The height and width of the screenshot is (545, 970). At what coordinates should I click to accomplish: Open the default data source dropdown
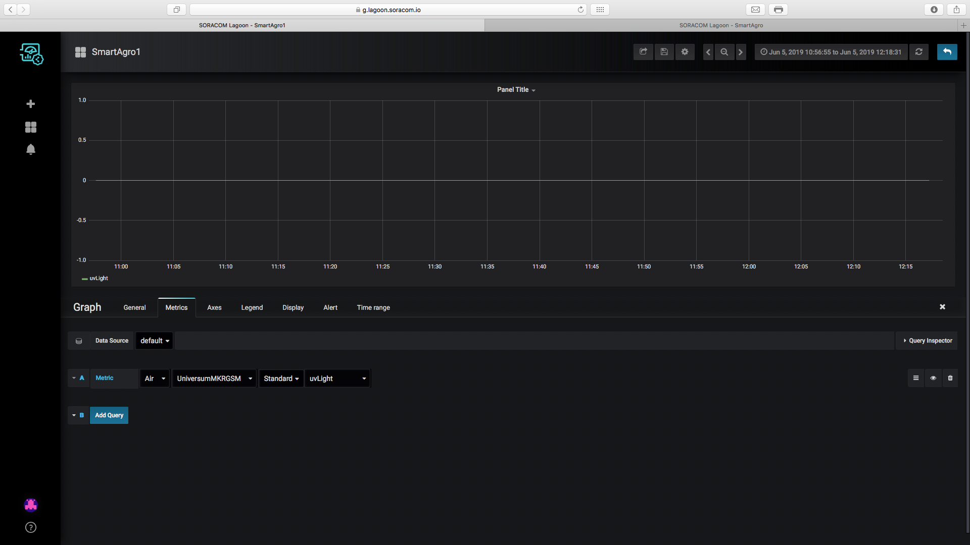[x=155, y=341]
